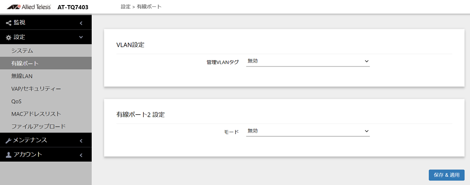Image resolution: width=470 pixels, height=185 pixels.
Task: Click the Allied Telesis logo
Action: [28, 7]
